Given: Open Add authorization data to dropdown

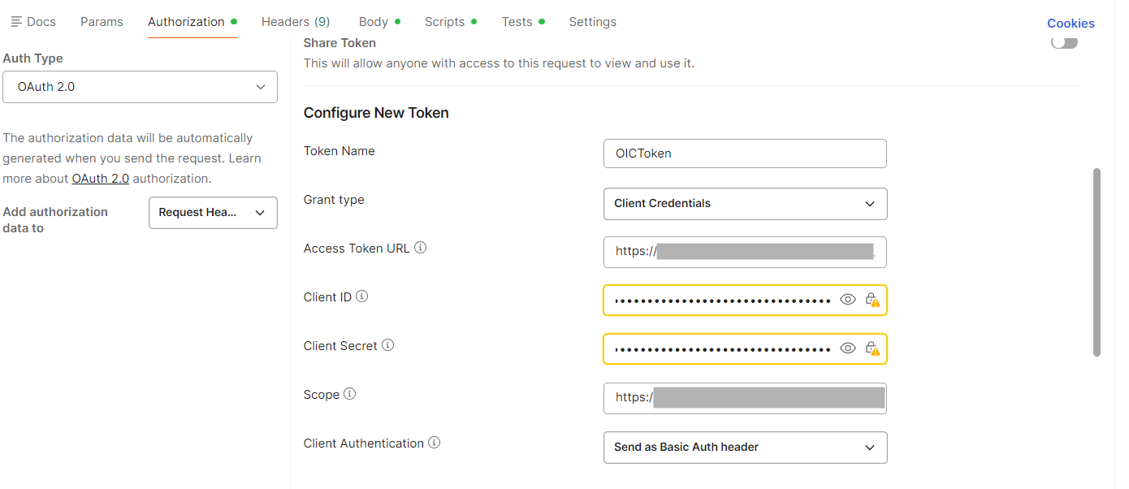Looking at the screenshot, I should tap(213, 213).
